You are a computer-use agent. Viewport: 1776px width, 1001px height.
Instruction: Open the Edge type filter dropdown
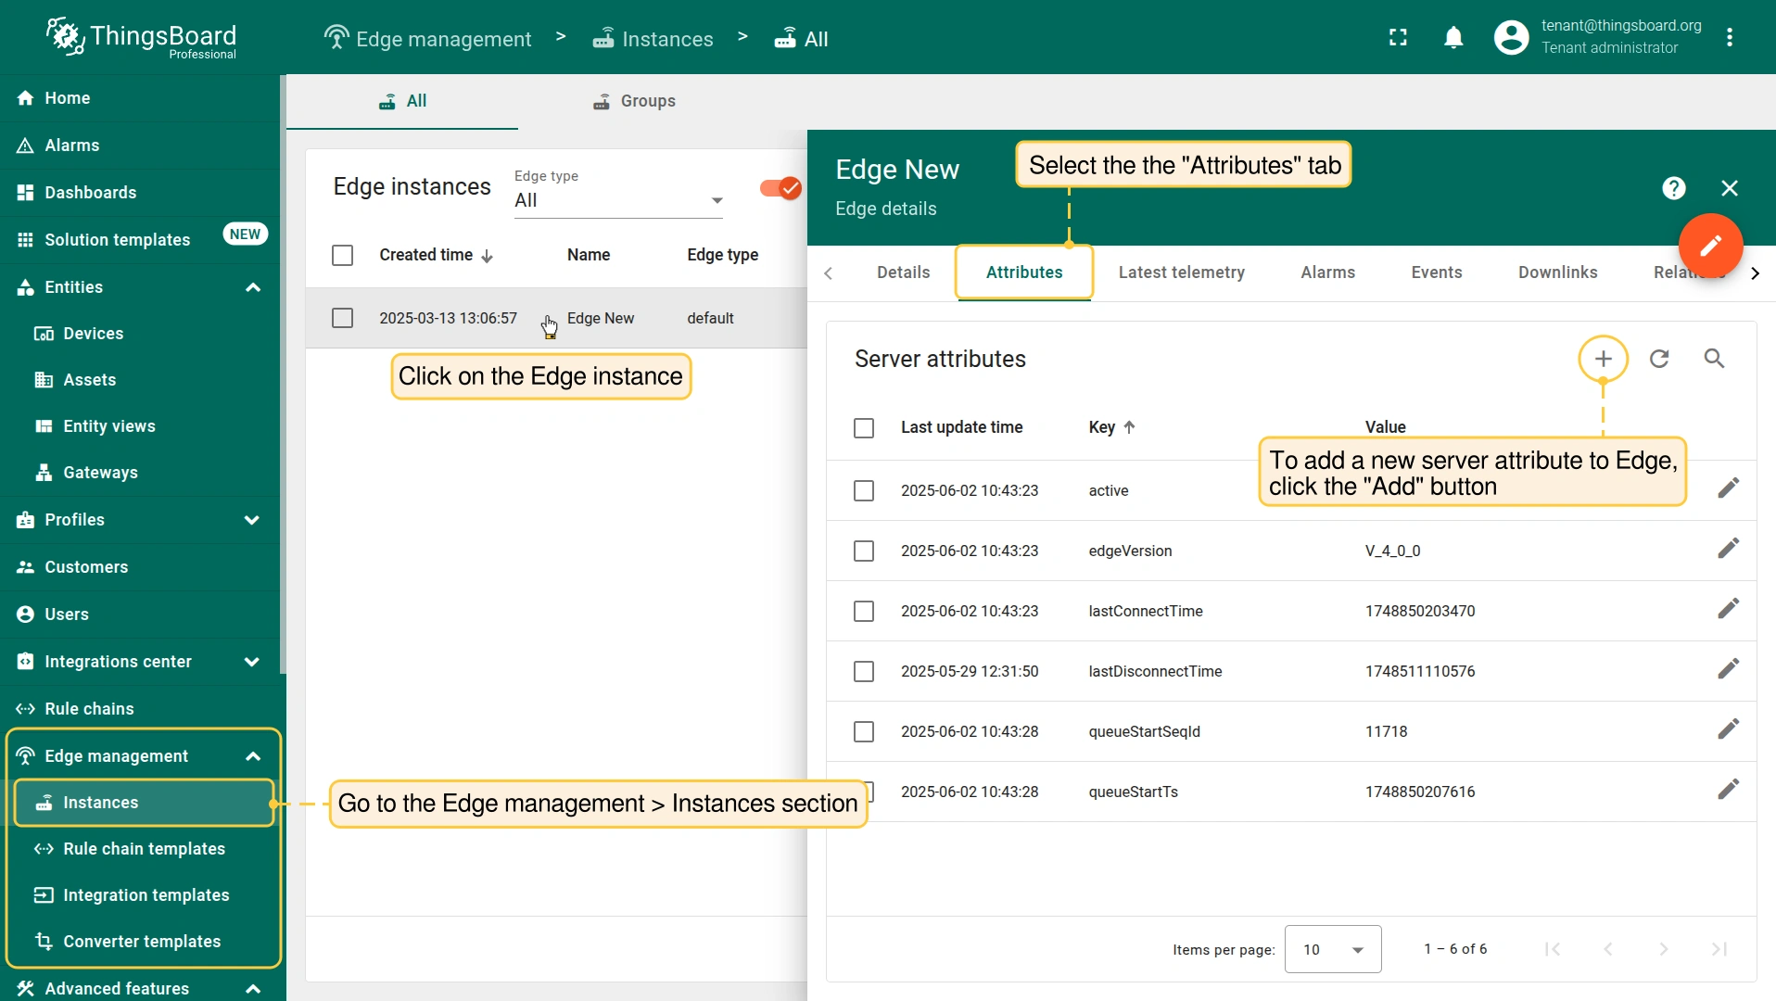[618, 200]
